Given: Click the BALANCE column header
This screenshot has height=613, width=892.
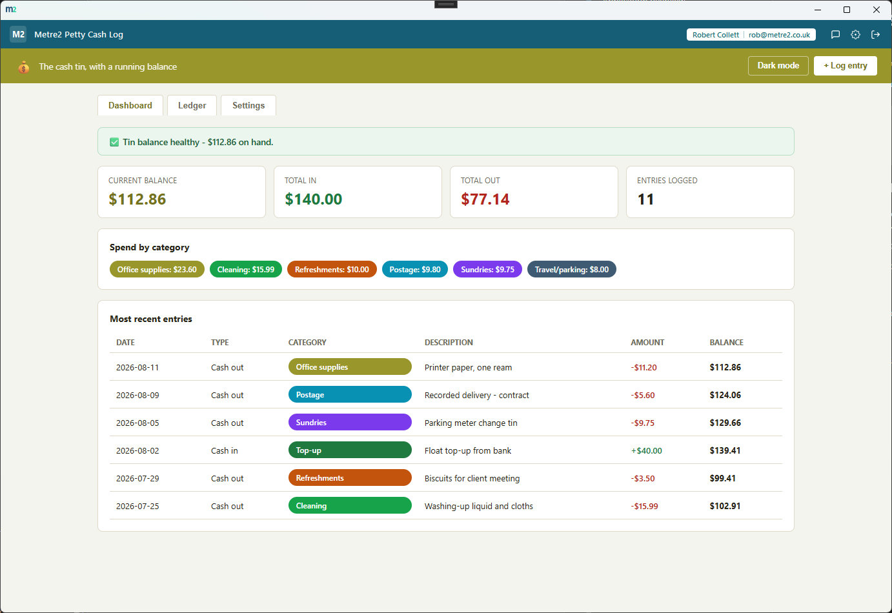Looking at the screenshot, I should coord(726,343).
